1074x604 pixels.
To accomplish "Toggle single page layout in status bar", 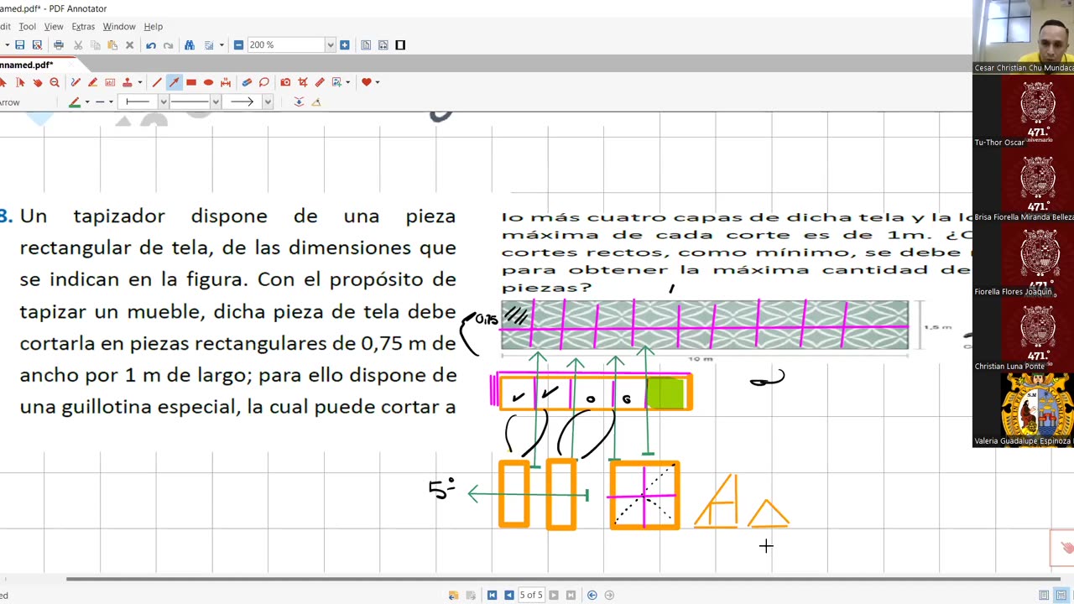I will [x=1044, y=596].
